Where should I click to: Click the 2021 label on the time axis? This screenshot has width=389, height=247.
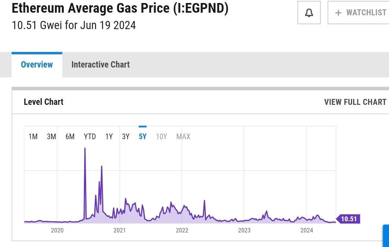coord(120,230)
